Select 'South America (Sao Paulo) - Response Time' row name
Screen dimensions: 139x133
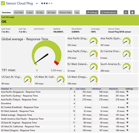pyautogui.click(x=22, y=119)
